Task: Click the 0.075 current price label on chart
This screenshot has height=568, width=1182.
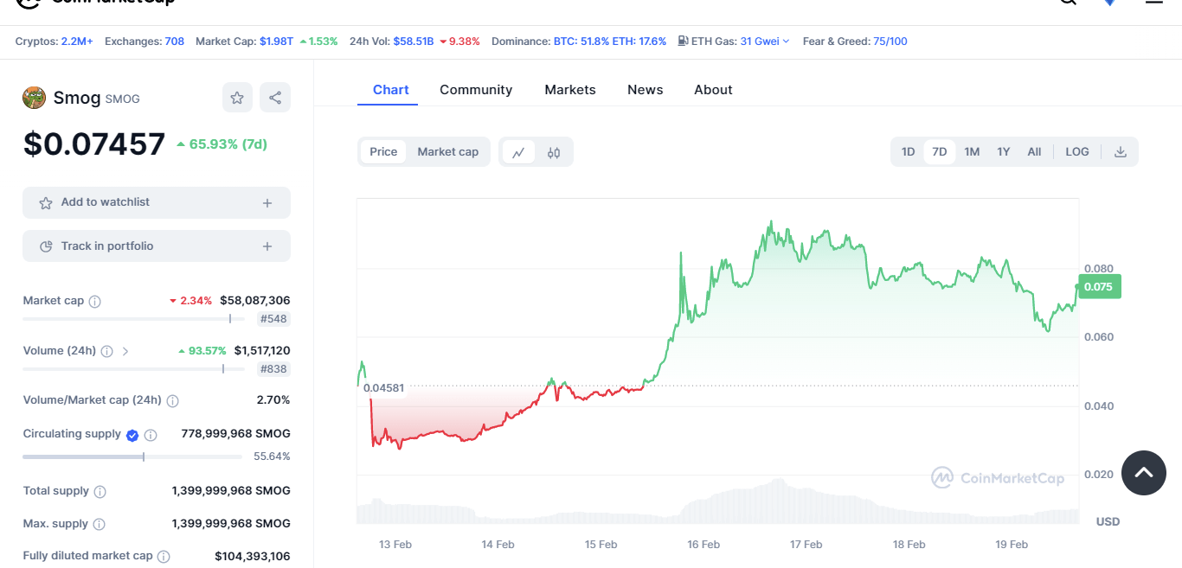Action: [x=1099, y=287]
